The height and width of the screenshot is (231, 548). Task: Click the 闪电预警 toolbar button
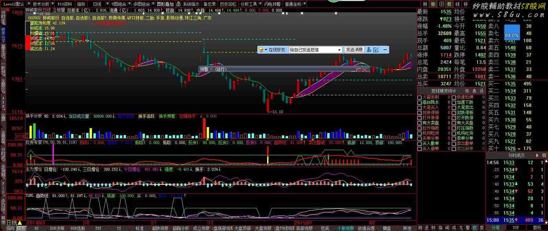click(272, 4)
